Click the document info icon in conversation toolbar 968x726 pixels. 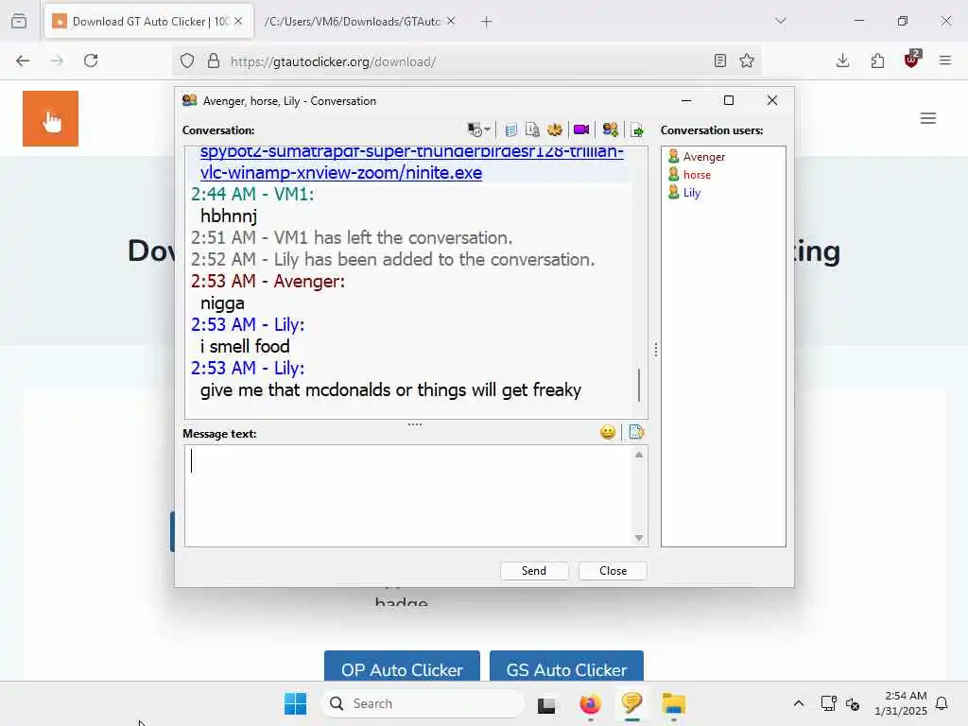pos(532,130)
